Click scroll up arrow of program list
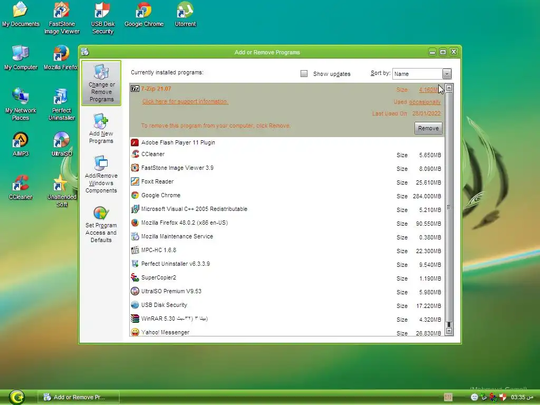Image resolution: width=540 pixels, height=405 pixels. (x=449, y=88)
